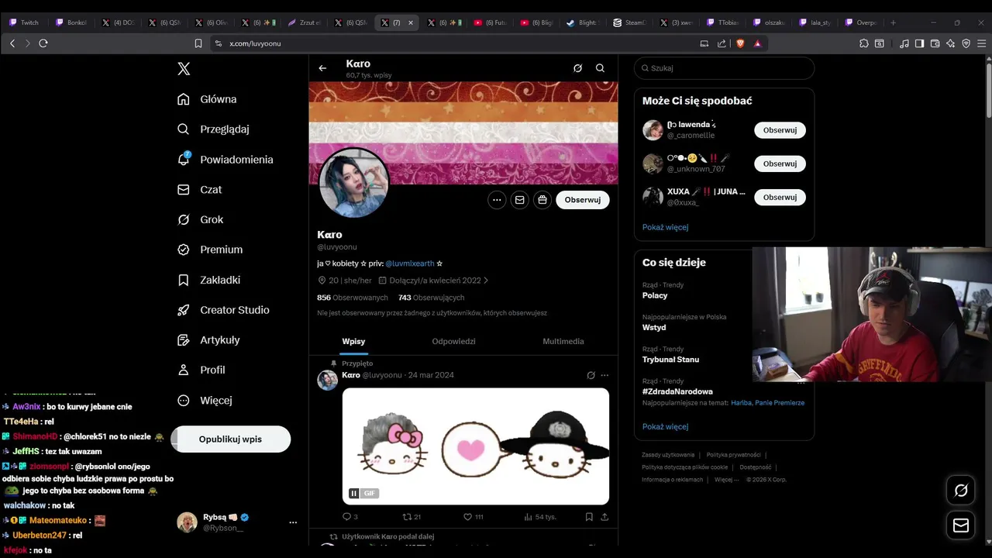The height and width of the screenshot is (558, 992).
Task: Open the Artykuły icon
Action: 184,340
